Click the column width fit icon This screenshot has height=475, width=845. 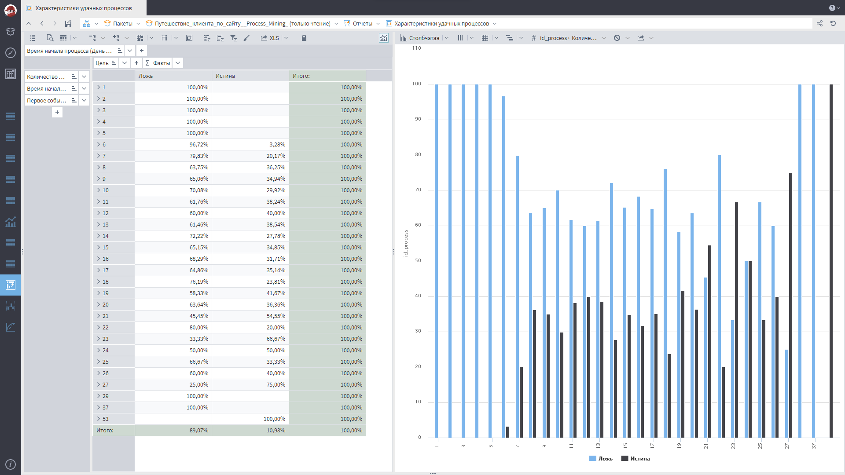click(x=164, y=38)
